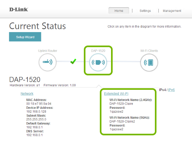Click network name DAP-1520-Claire
The width and height of the screenshot is (192, 144).
point(121,104)
